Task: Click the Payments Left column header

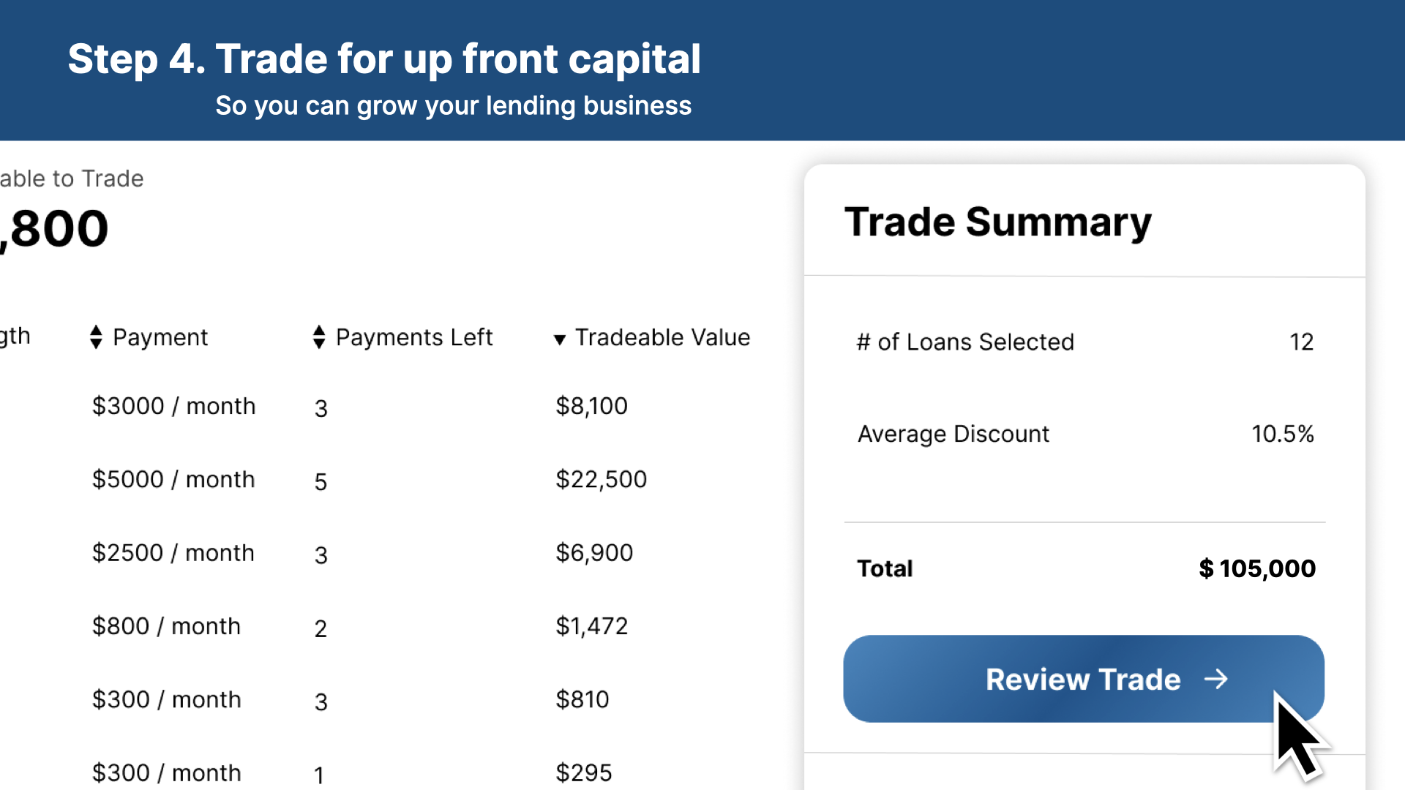Action: 413,337
